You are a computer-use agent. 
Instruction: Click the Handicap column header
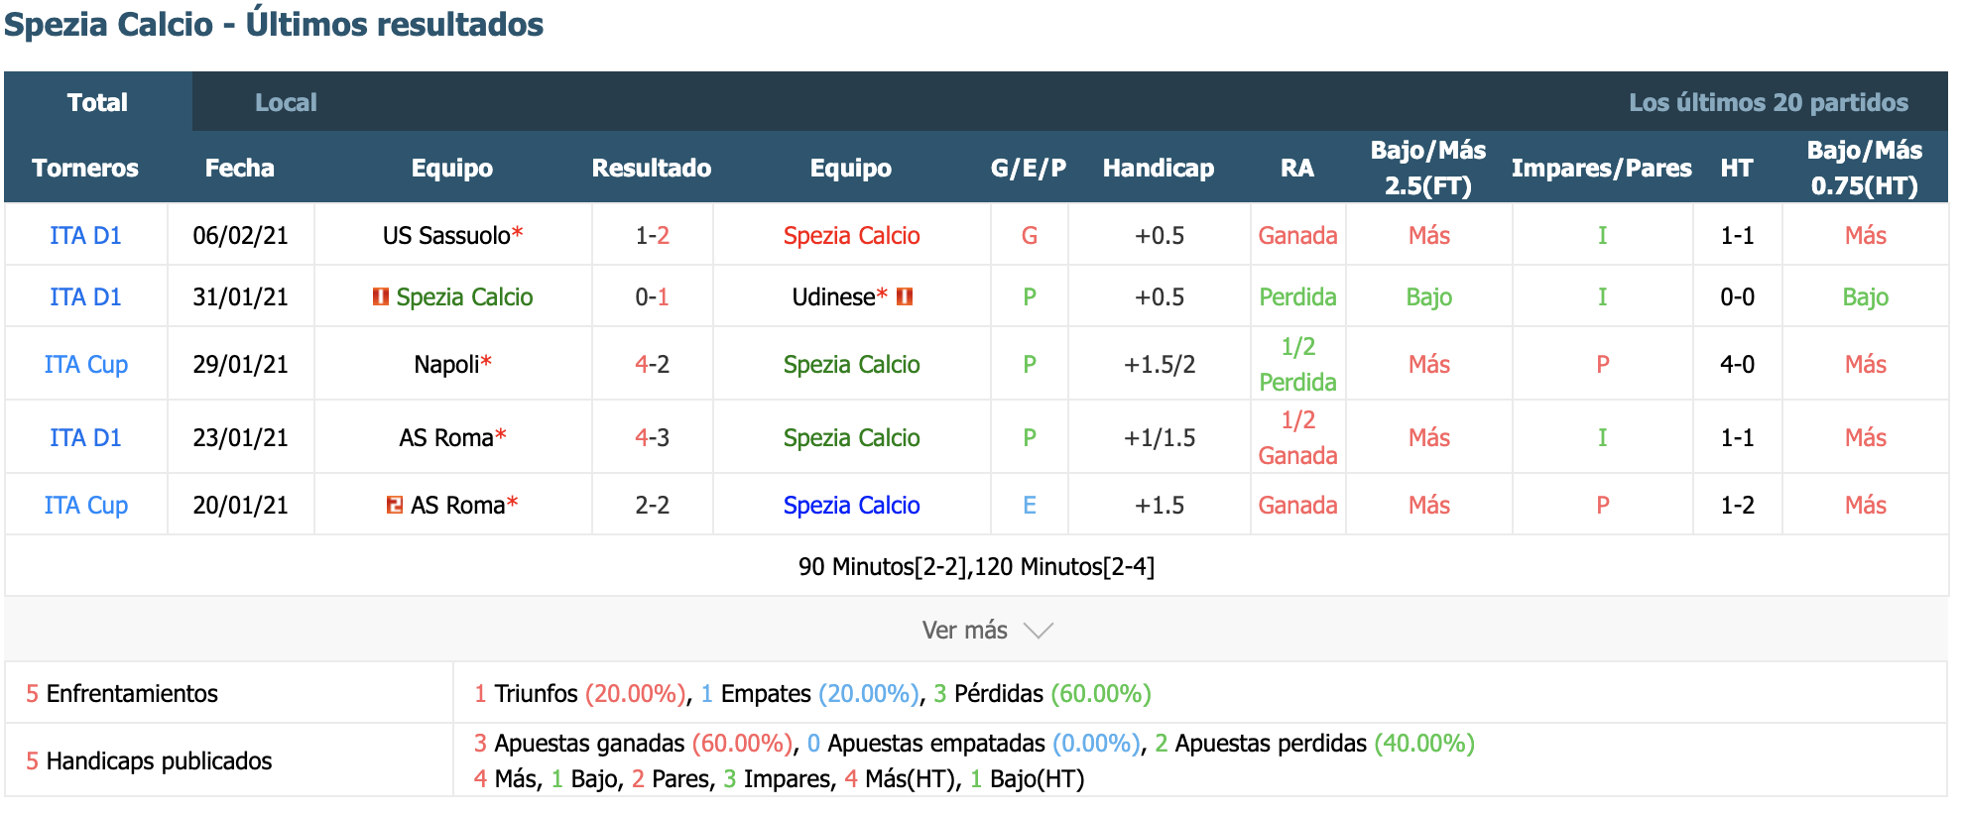pyautogui.click(x=1158, y=168)
